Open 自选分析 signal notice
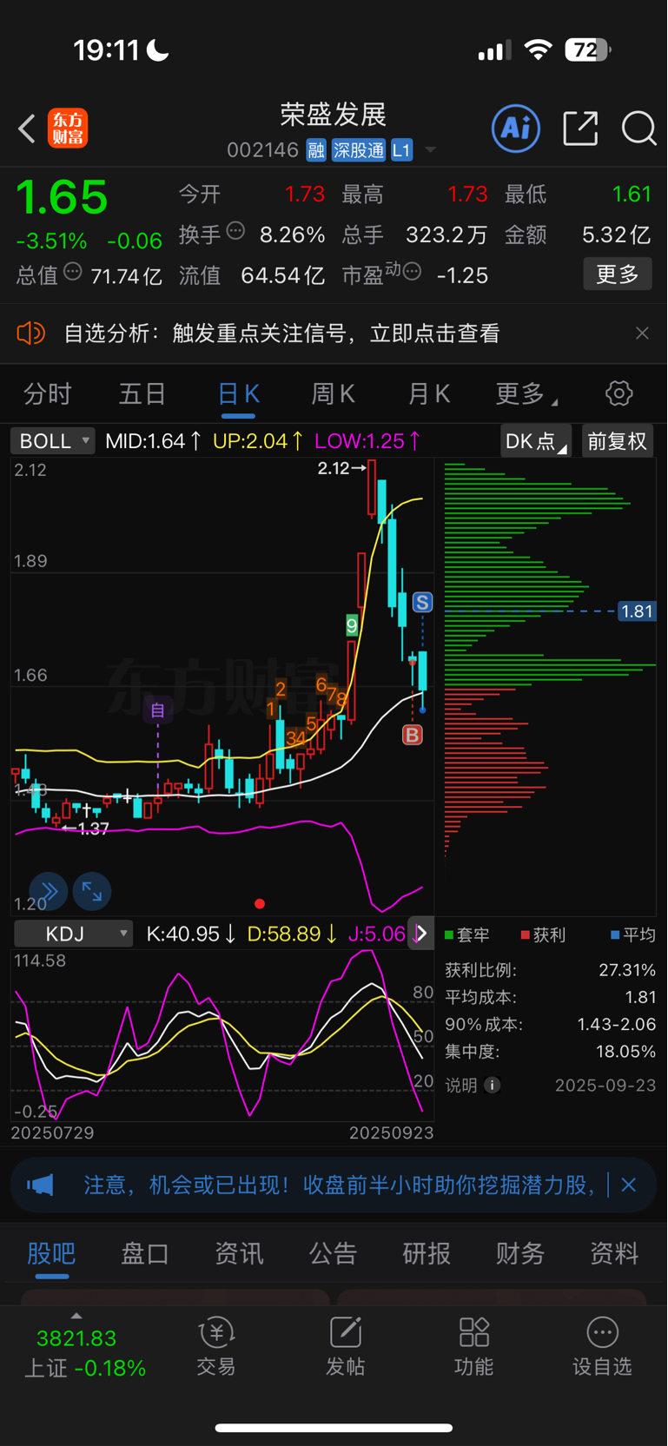The height and width of the screenshot is (1446, 668). tap(282, 333)
